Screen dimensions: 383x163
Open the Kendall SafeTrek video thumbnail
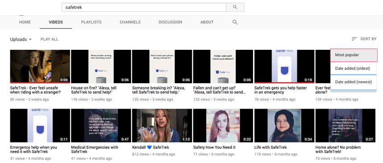coord(162,126)
